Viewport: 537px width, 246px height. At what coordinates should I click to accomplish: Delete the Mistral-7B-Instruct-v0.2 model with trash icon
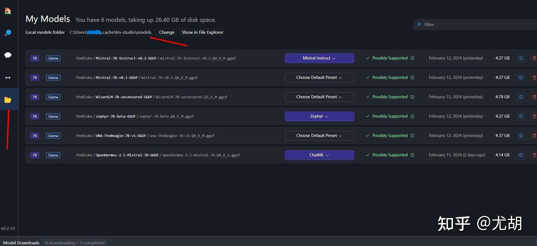534,58
